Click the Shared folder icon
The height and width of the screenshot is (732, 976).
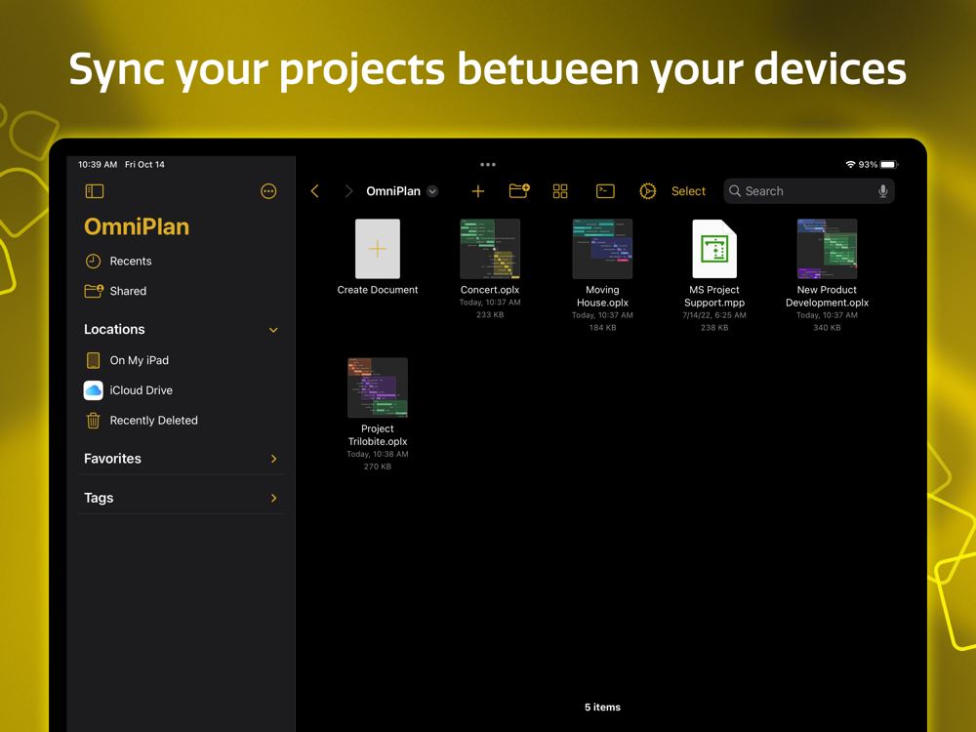[x=94, y=291]
